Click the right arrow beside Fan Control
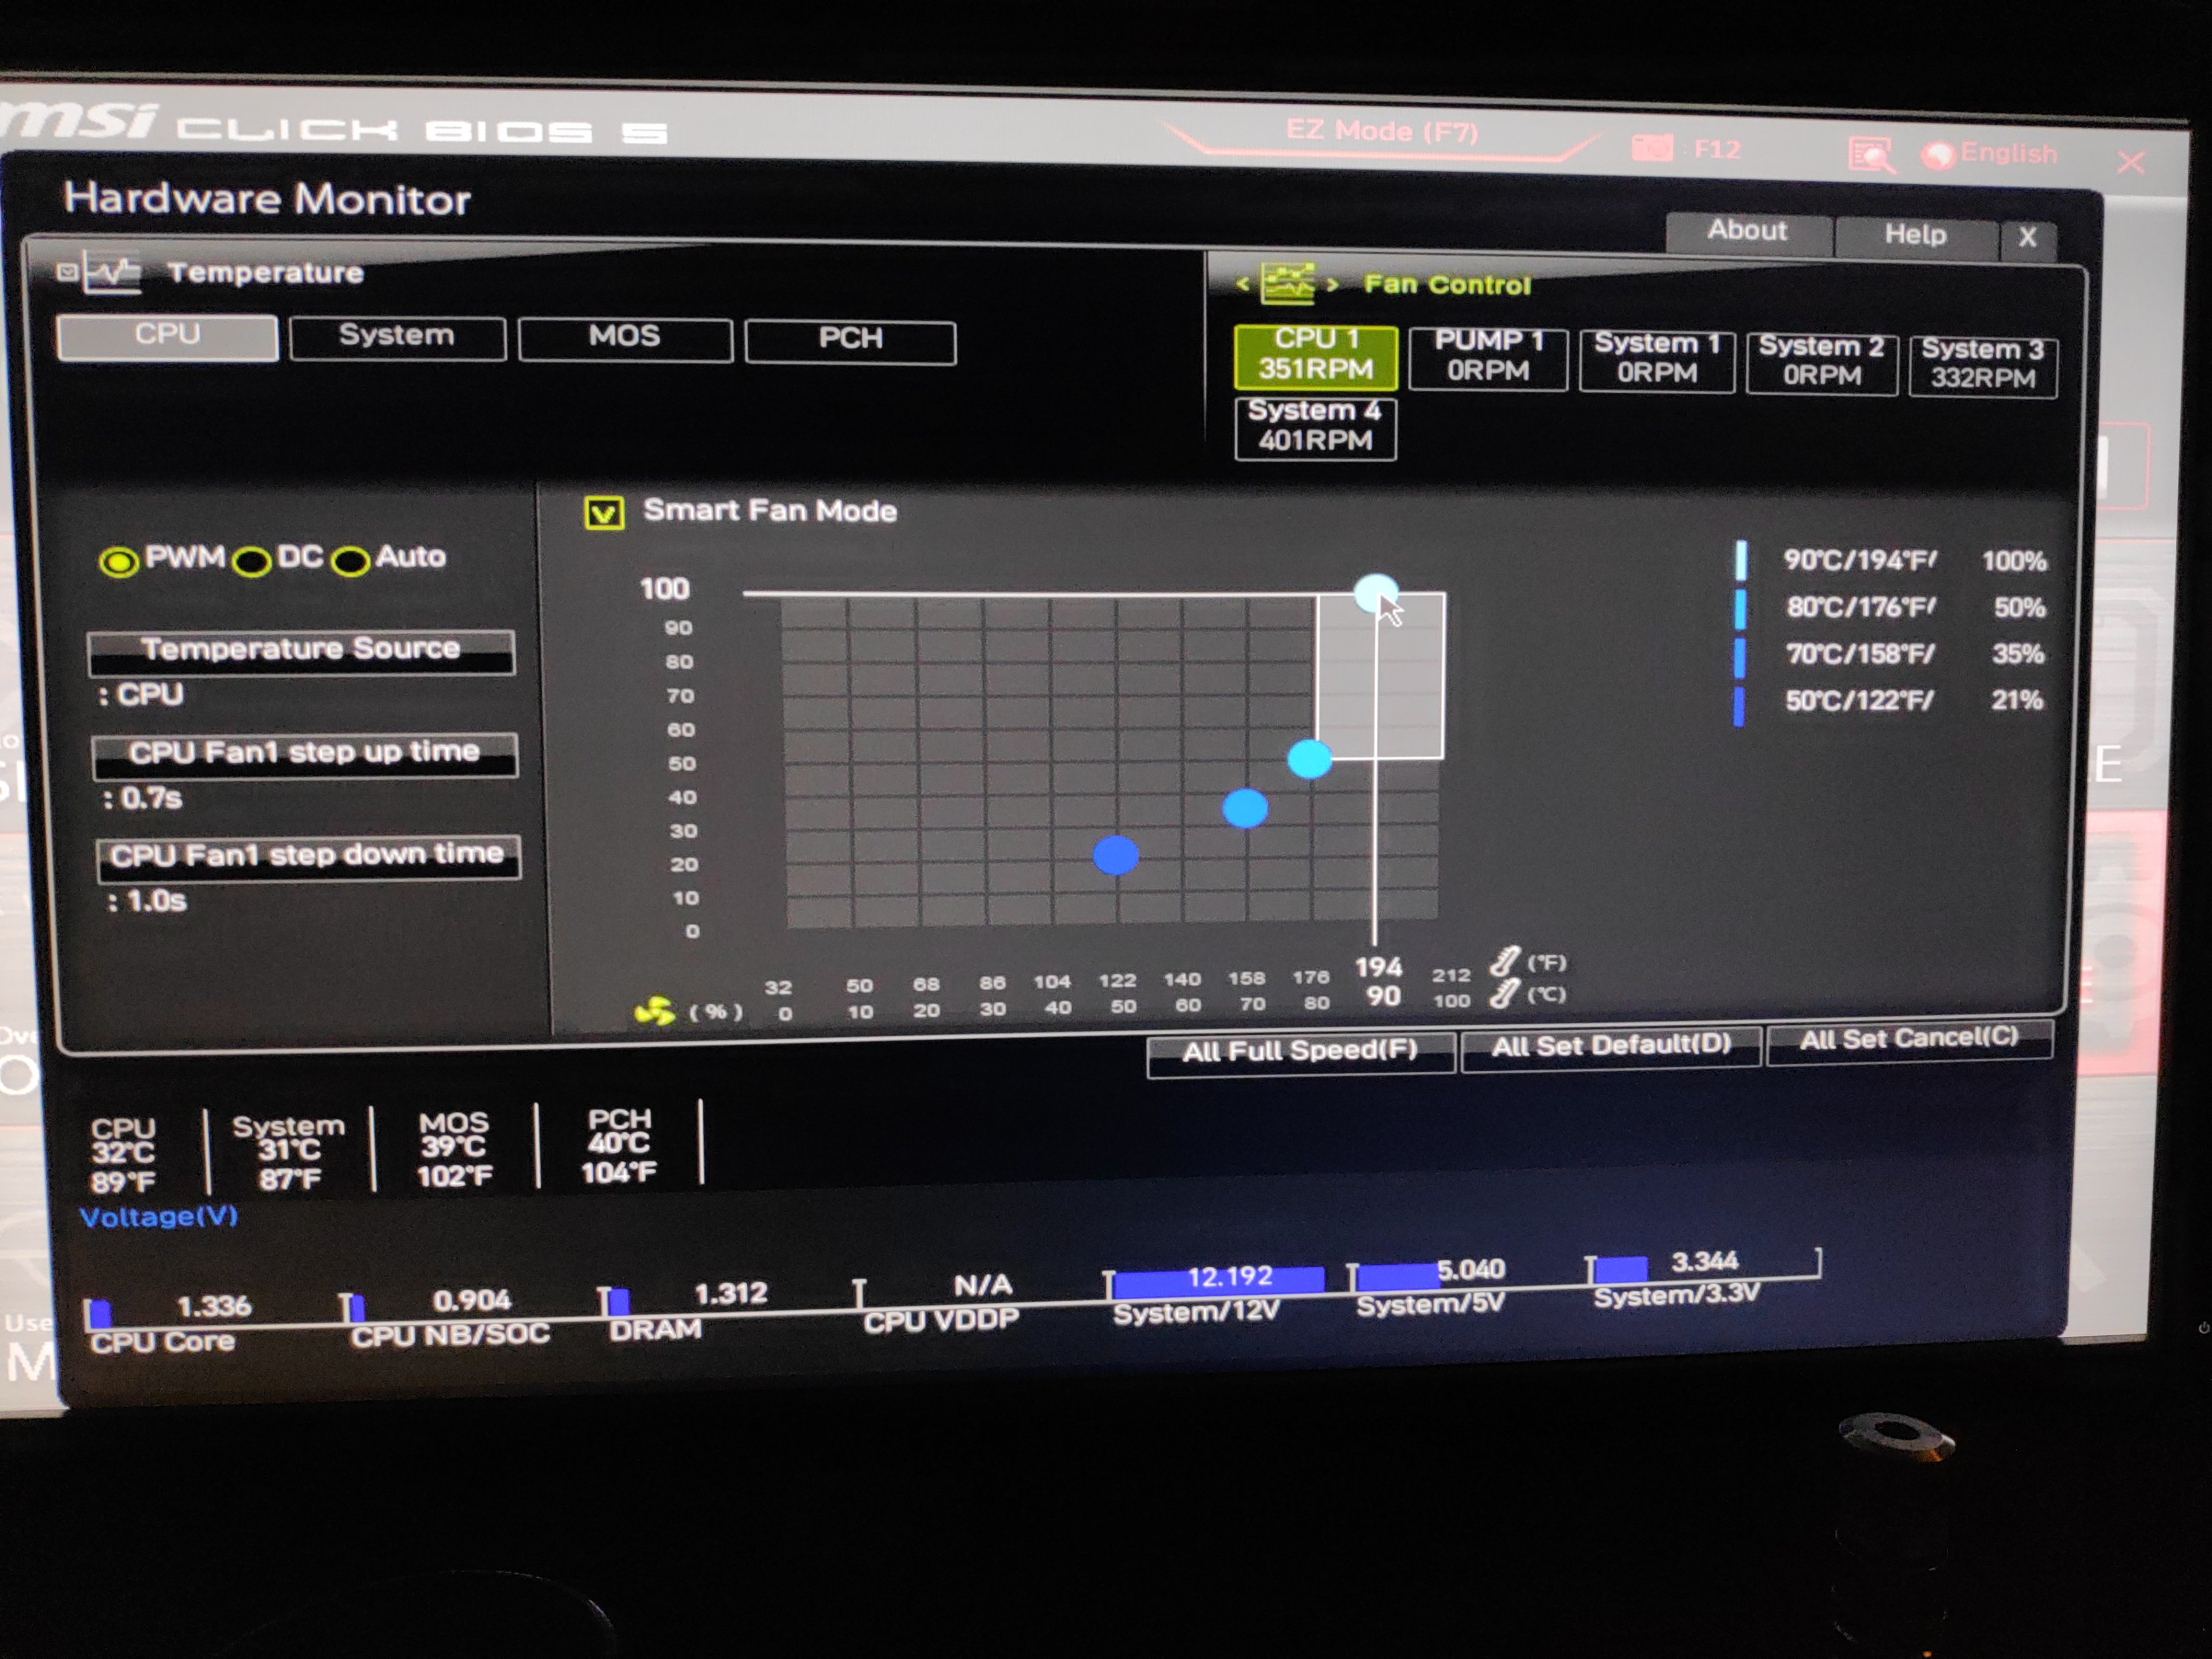Image resolution: width=2212 pixels, height=1659 pixels. click(x=1332, y=285)
